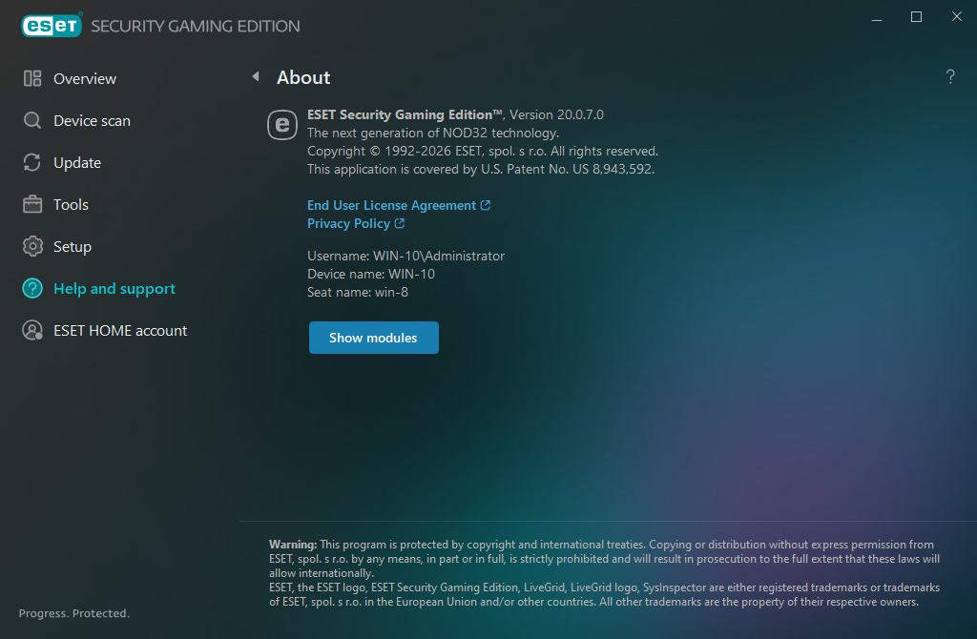Click the Warning copyright notice paragraph
977x639 pixels.
(x=604, y=559)
